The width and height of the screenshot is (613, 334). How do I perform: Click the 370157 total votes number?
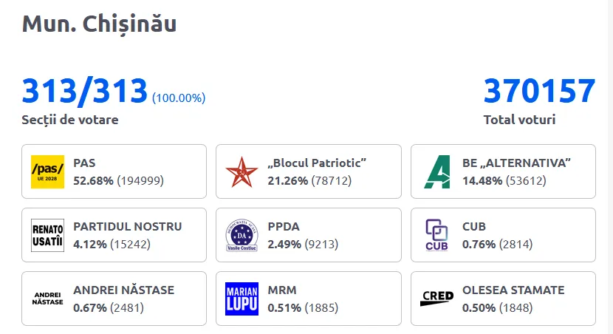tap(539, 92)
